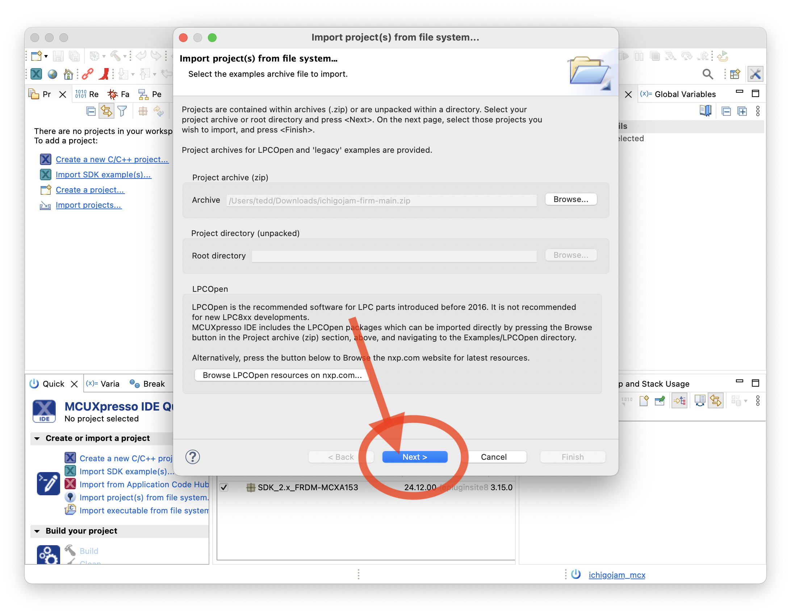This screenshot has width=791, height=614.
Task: Open Create a new C/C++ project... link in Project Explorer
Action: tap(112, 159)
